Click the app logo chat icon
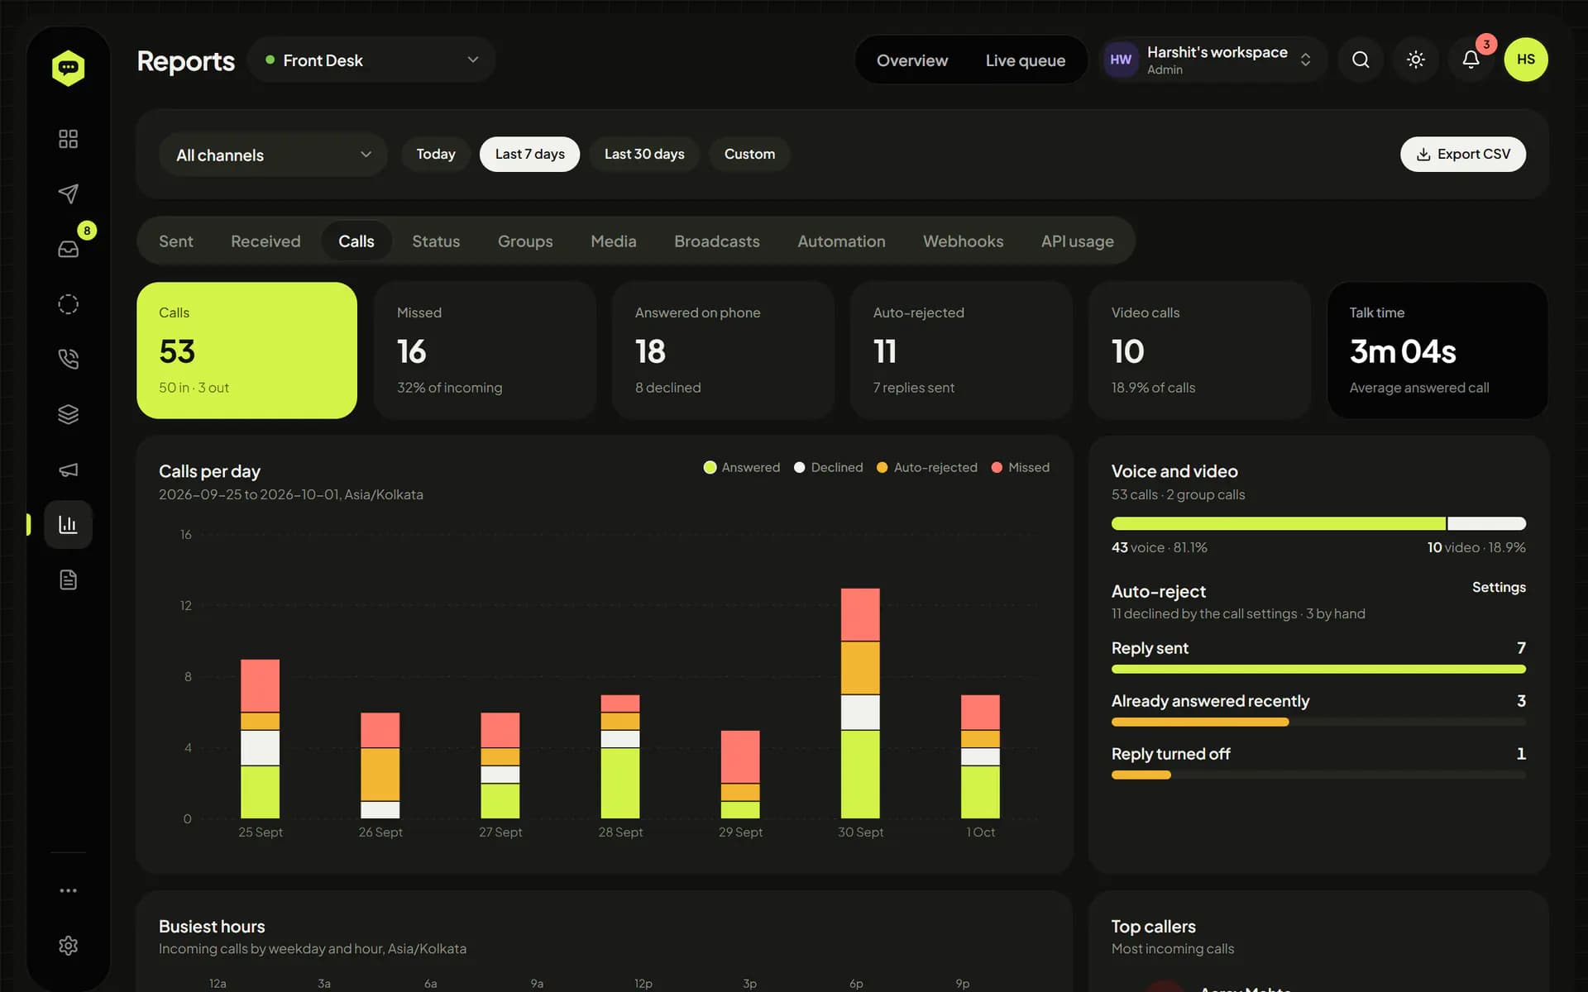 [68, 68]
